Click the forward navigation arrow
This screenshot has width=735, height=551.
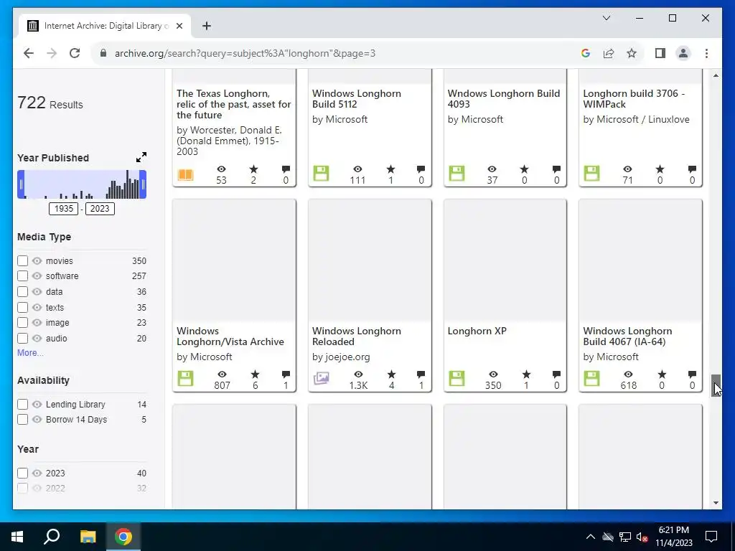pyautogui.click(x=52, y=53)
